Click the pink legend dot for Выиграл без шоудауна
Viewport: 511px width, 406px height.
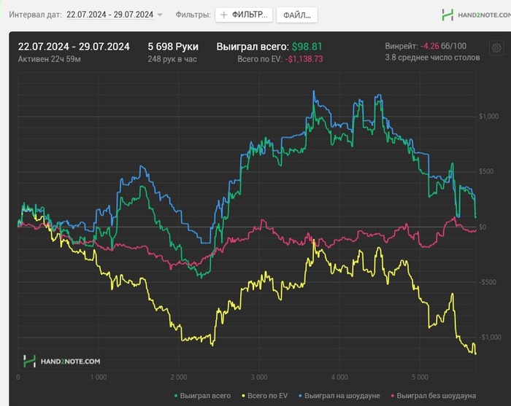click(x=393, y=396)
